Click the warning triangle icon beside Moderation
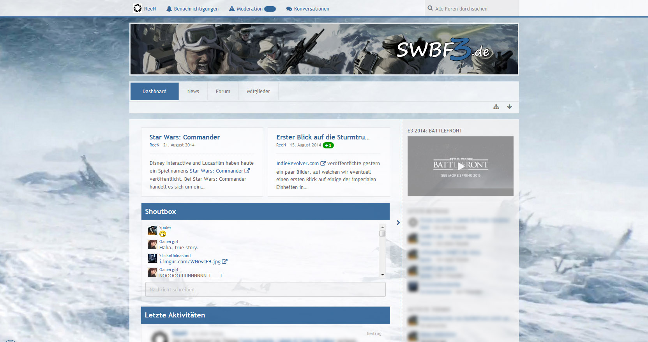This screenshot has width=648, height=342. tap(232, 9)
